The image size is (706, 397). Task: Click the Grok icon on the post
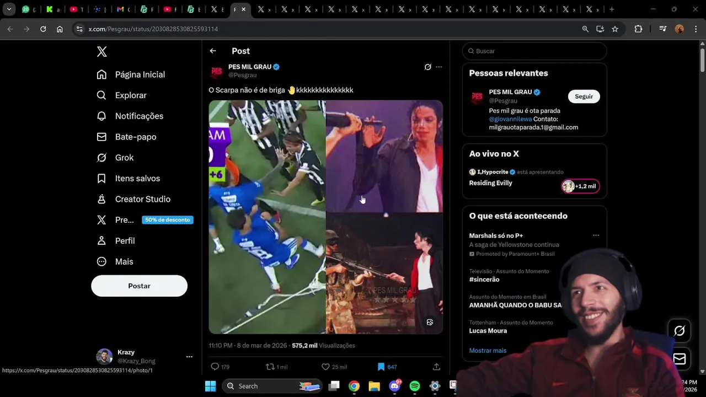coord(427,67)
